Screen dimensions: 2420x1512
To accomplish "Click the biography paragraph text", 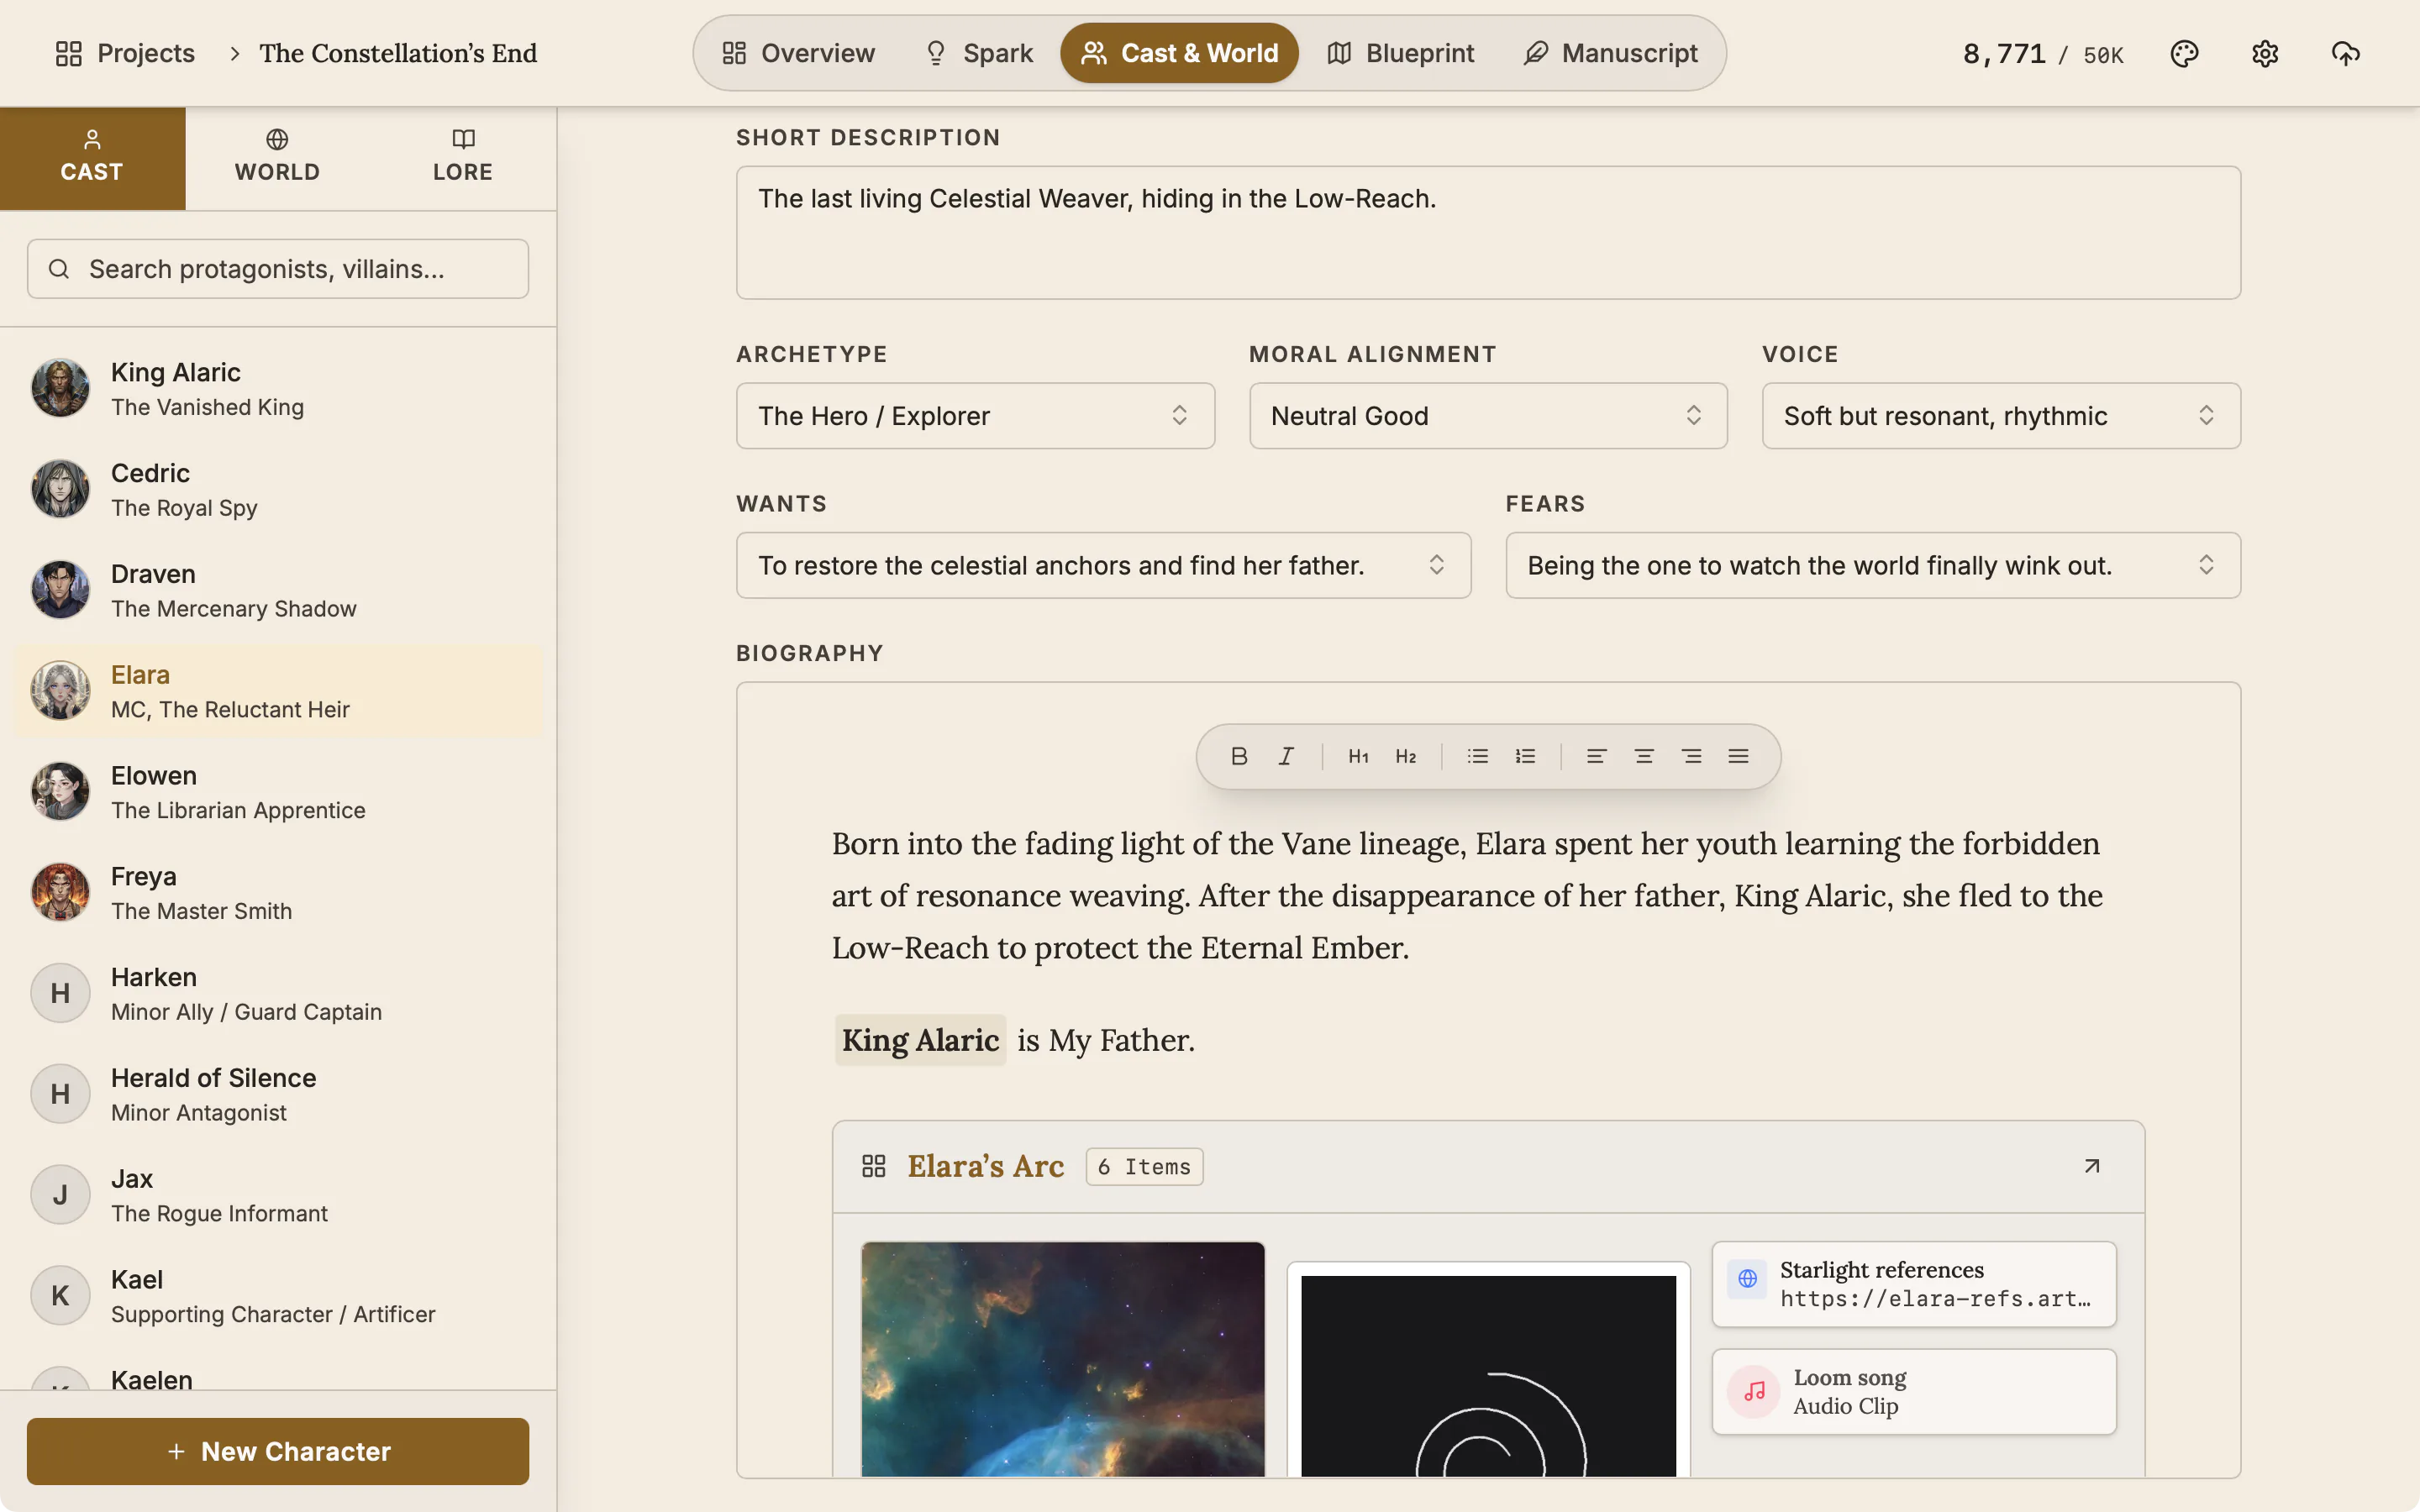I will (x=1467, y=895).
